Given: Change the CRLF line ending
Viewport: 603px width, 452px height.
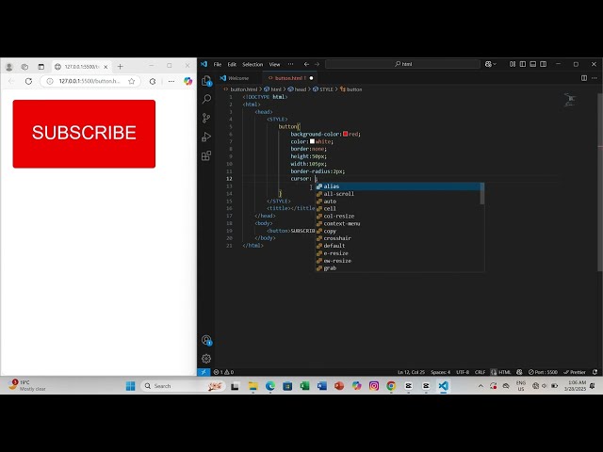Looking at the screenshot, I should 480,372.
